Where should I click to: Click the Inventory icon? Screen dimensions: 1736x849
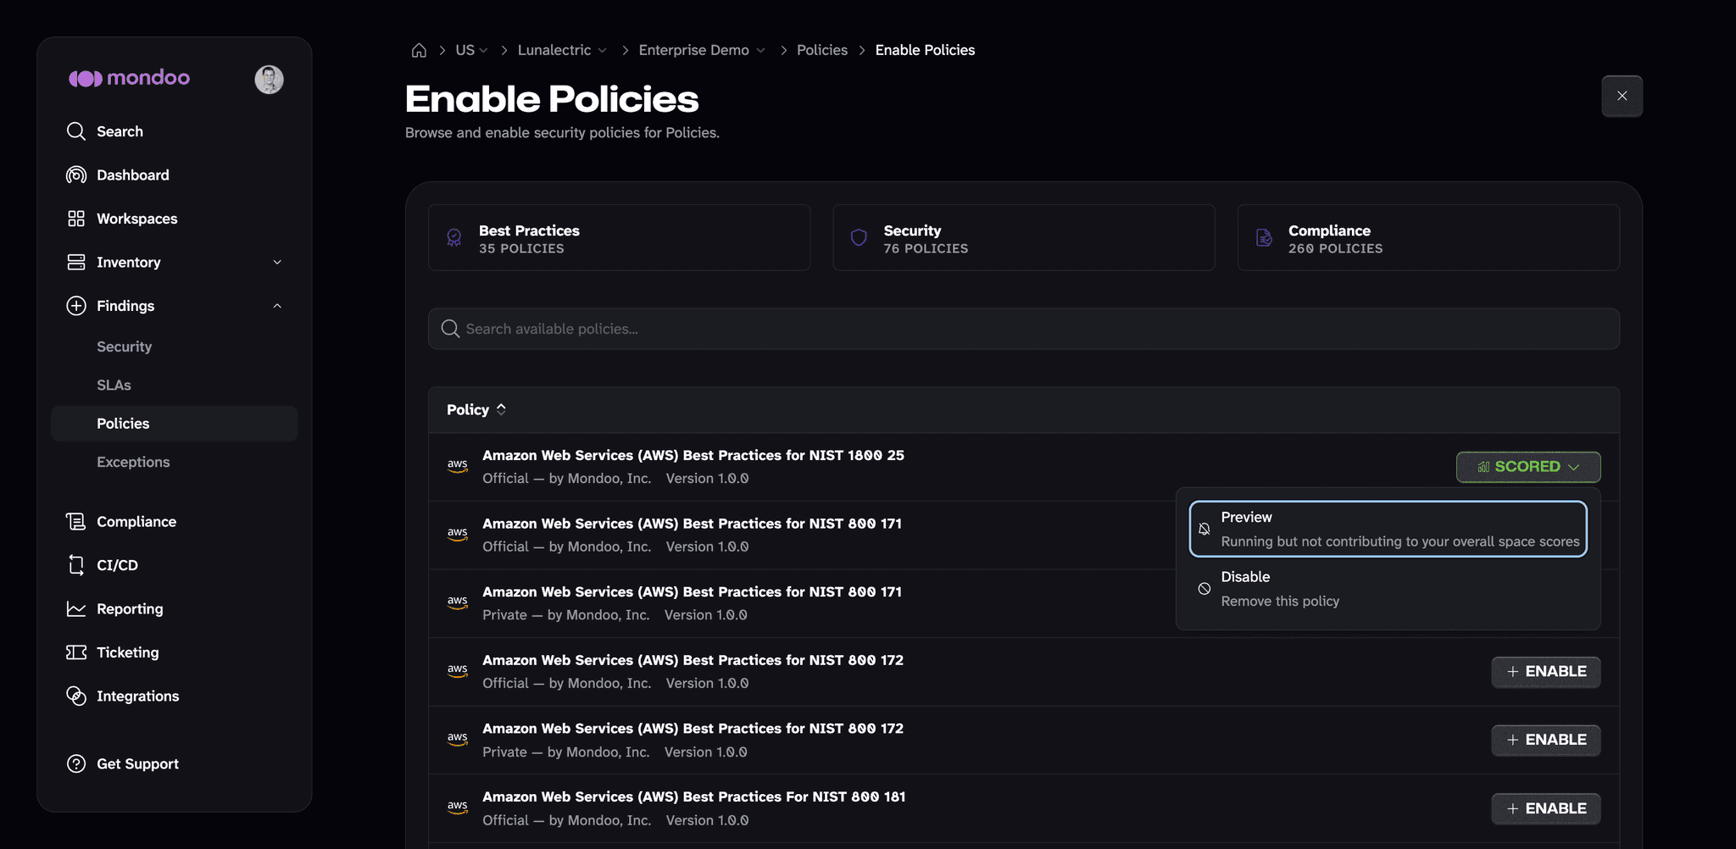click(76, 262)
